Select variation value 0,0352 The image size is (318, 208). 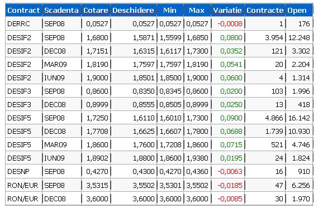231,51
